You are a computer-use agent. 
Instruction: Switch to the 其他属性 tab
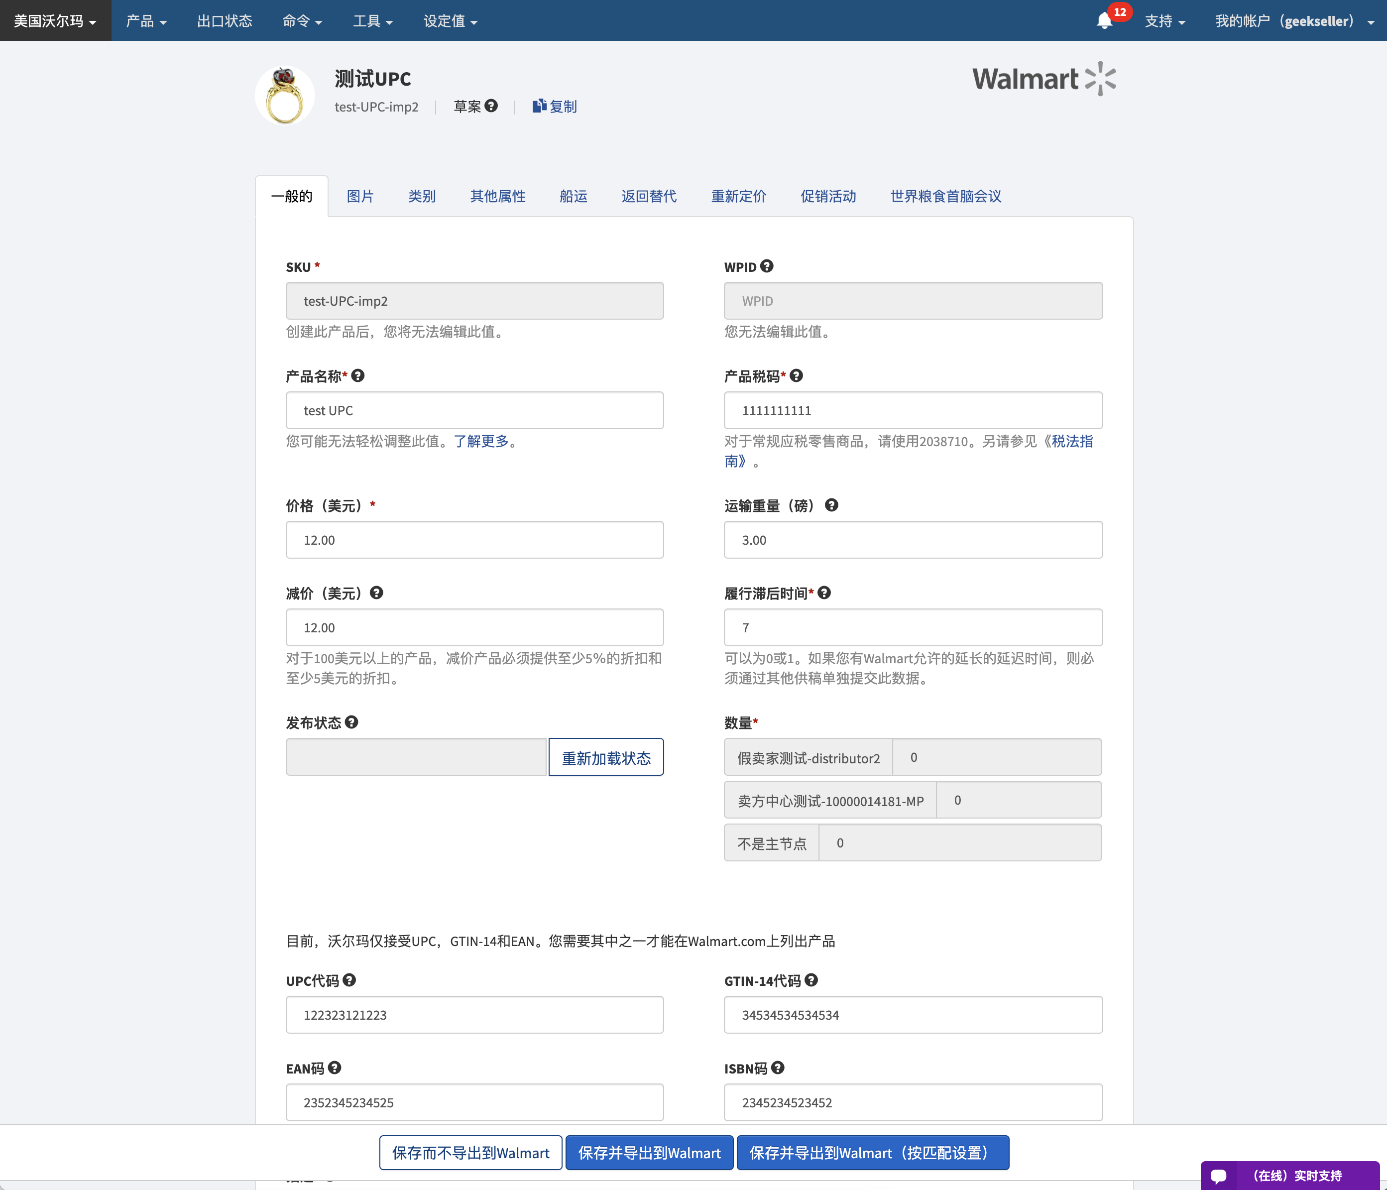(497, 196)
